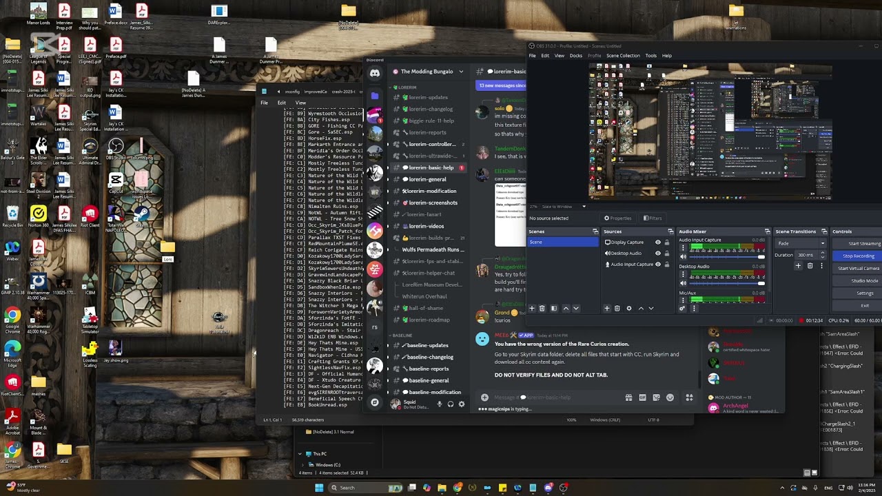Remove scene transition with trash icon
Screen dimensions: 882x496
pyautogui.click(x=810, y=266)
